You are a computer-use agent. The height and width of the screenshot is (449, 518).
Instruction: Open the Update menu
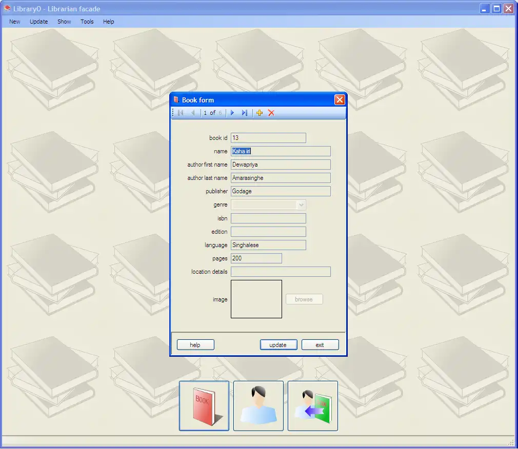(x=38, y=22)
